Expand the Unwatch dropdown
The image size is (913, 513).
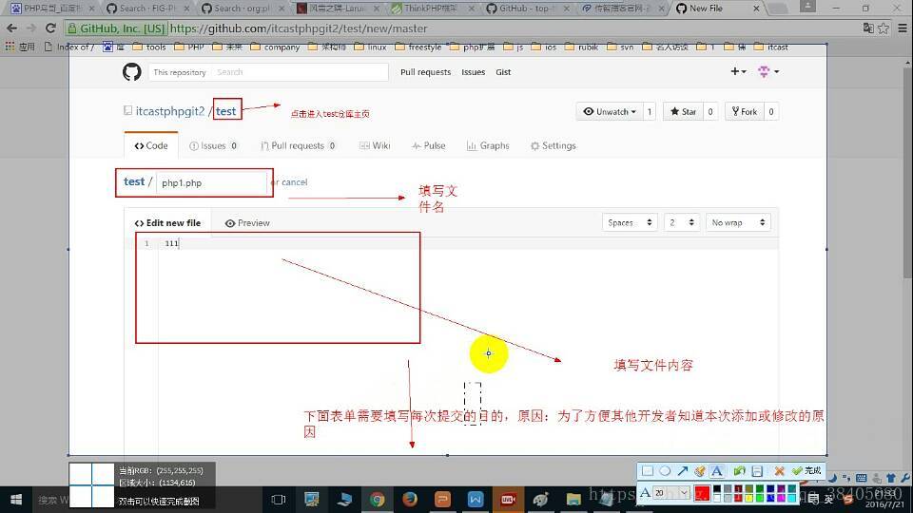pyautogui.click(x=610, y=111)
